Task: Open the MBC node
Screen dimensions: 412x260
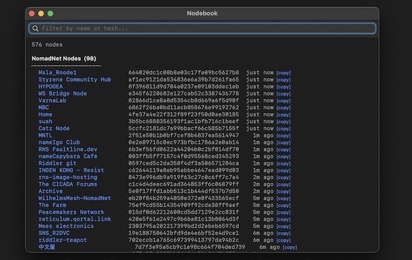Action: pos(44,108)
